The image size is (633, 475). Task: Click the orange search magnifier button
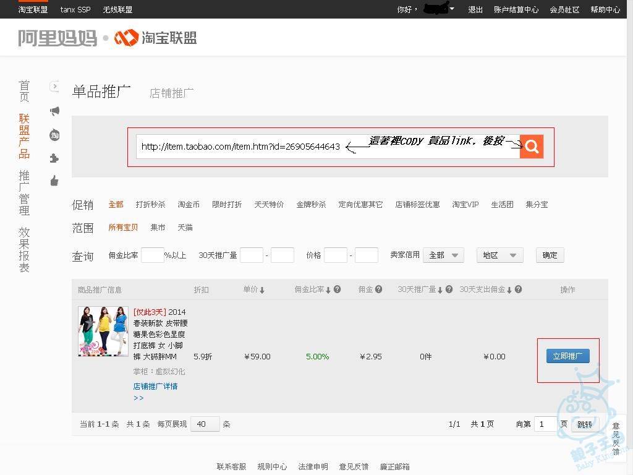coord(531,146)
